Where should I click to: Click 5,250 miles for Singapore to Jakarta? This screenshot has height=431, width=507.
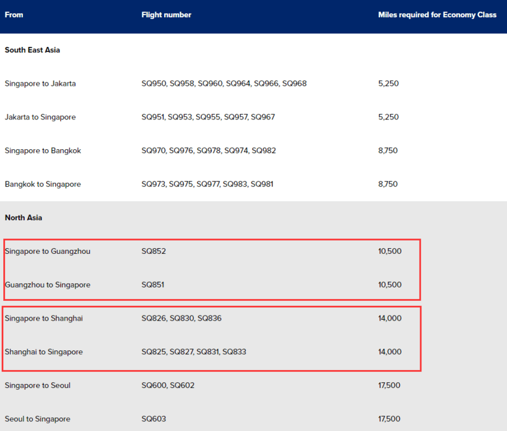point(388,84)
